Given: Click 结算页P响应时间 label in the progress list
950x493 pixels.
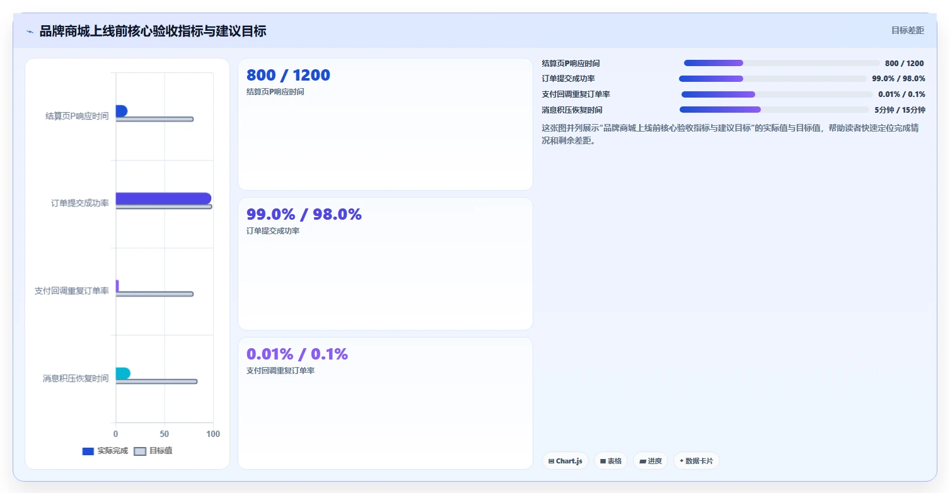Looking at the screenshot, I should point(571,64).
